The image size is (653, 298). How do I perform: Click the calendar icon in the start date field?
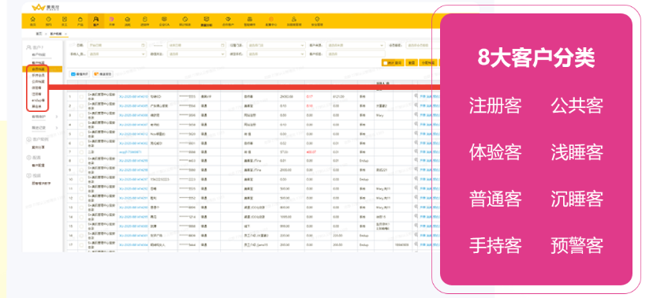(143, 45)
